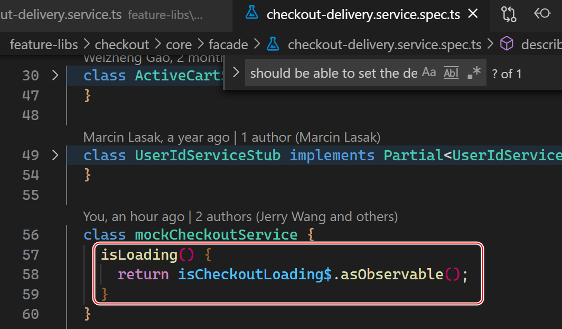Click the describe symbol cube icon
This screenshot has width=562, height=329.
(507, 44)
